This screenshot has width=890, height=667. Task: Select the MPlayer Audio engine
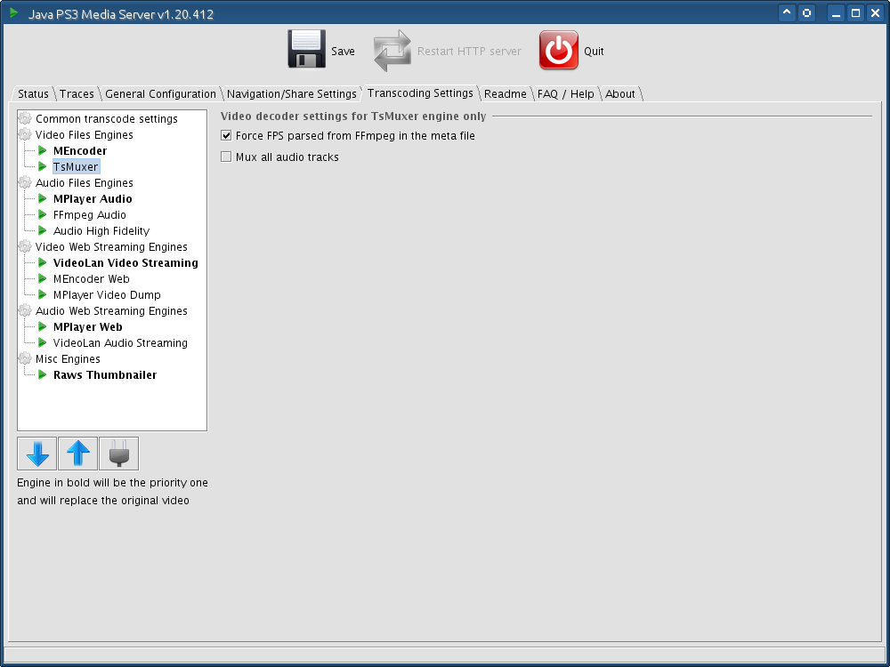click(93, 198)
